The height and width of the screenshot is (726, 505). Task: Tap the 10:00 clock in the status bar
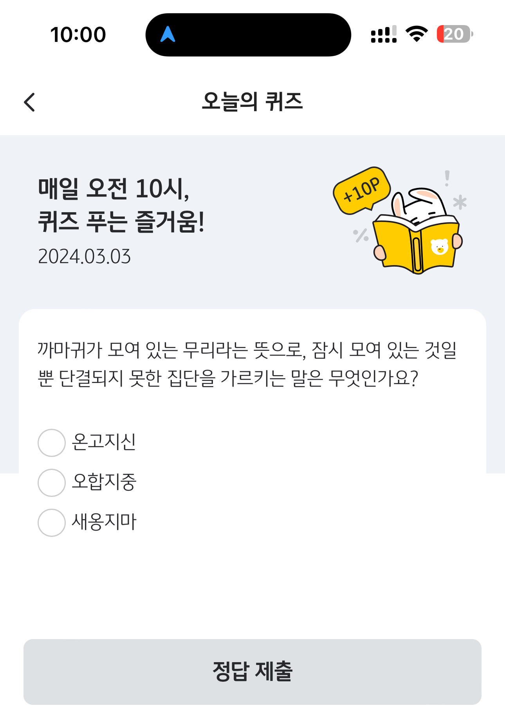point(78,34)
